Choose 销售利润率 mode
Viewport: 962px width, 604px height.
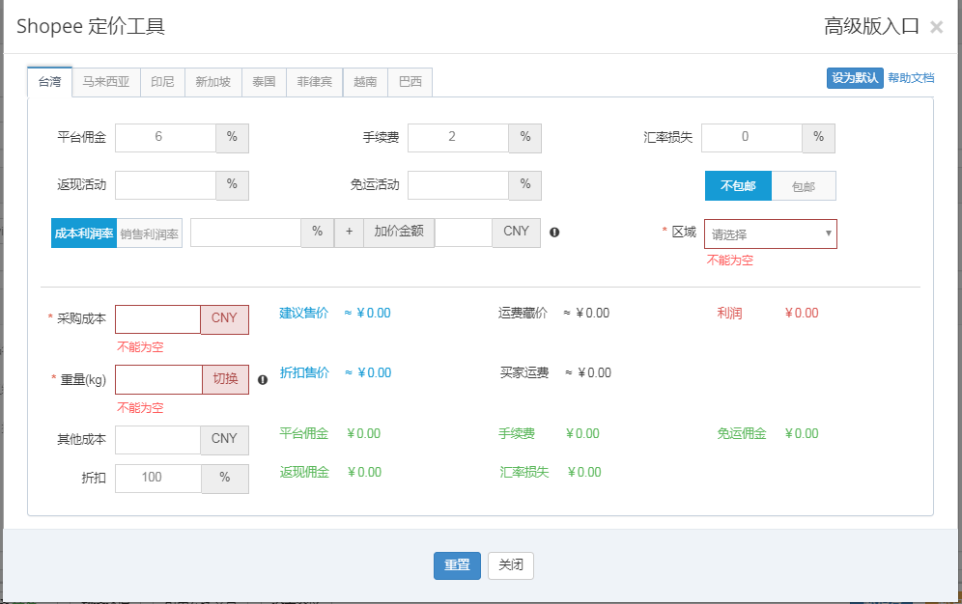click(149, 233)
